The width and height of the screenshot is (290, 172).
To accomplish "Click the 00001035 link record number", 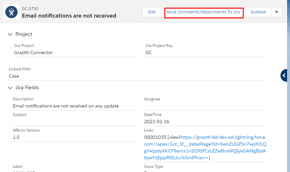I will 155,137.
